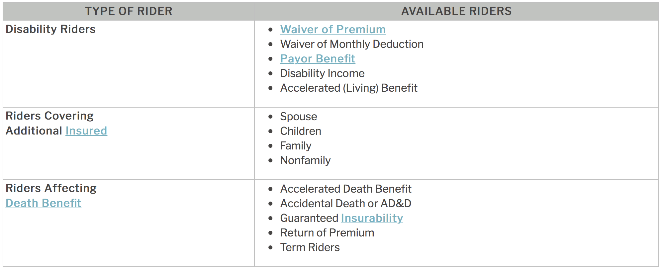This screenshot has height=271, width=661.
Task: Click Accidental Death or AD&D item
Action: [x=346, y=203]
